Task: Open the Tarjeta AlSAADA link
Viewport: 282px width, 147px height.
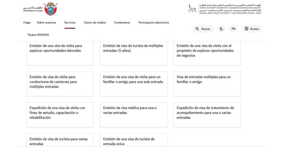Action: (x=38, y=35)
